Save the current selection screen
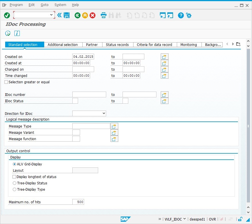 click(67, 15)
